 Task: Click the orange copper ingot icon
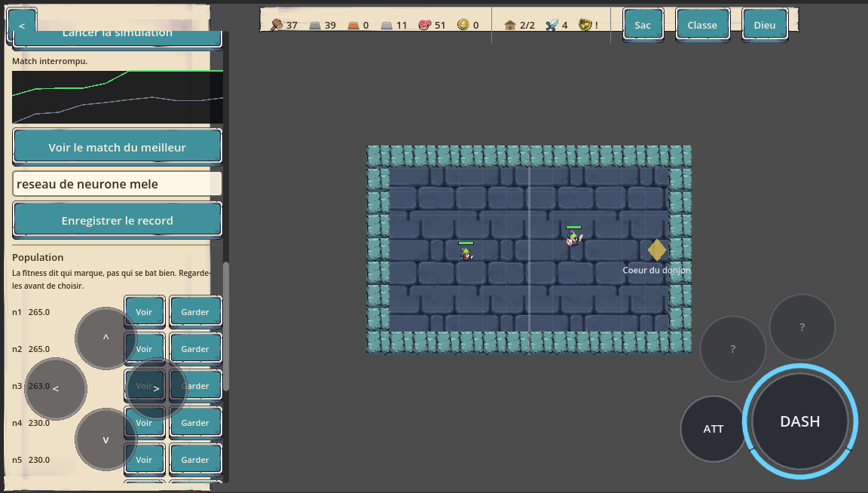[353, 25]
